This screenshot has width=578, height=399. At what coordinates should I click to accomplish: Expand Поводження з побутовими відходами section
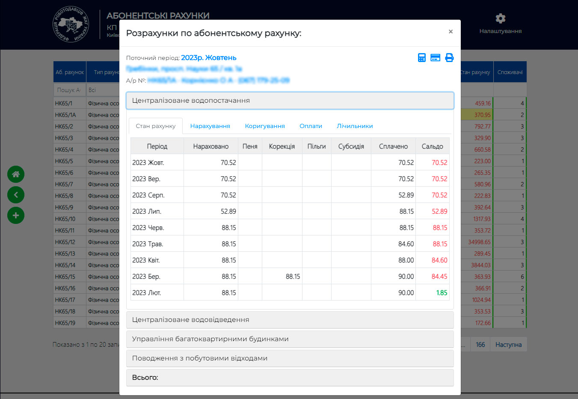pyautogui.click(x=290, y=358)
